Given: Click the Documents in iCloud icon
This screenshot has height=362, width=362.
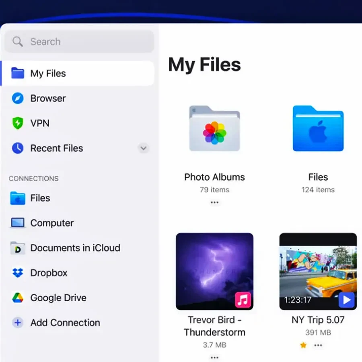Looking at the screenshot, I should pyautogui.click(x=18, y=248).
